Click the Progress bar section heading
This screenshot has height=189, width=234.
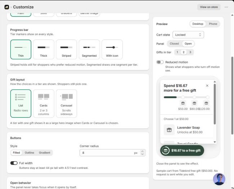[x=19, y=30]
